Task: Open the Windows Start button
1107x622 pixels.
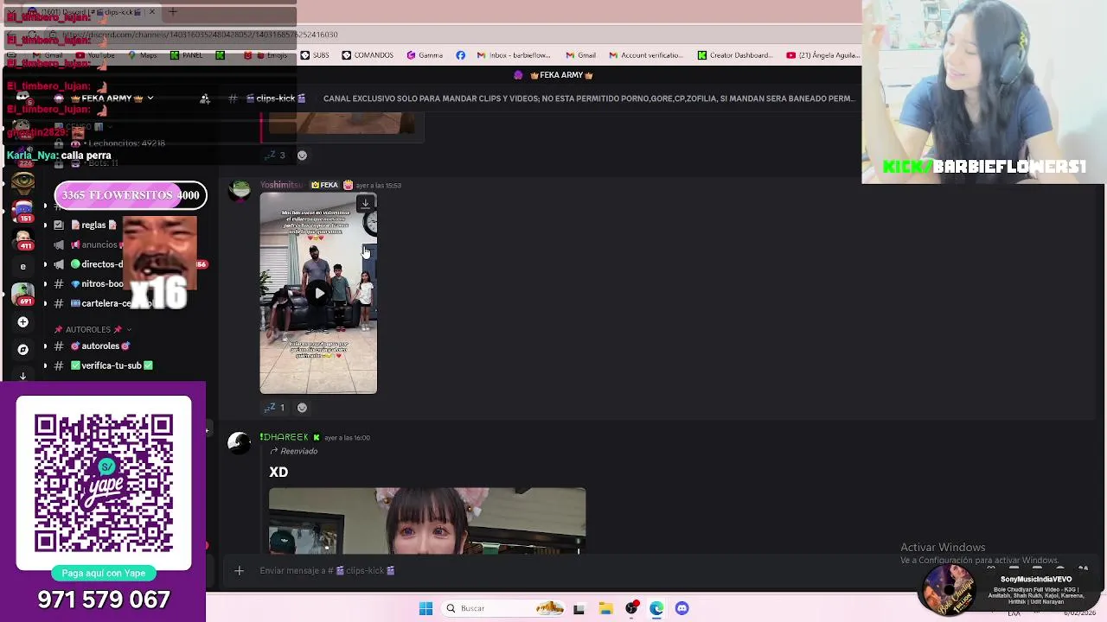Action: click(426, 608)
